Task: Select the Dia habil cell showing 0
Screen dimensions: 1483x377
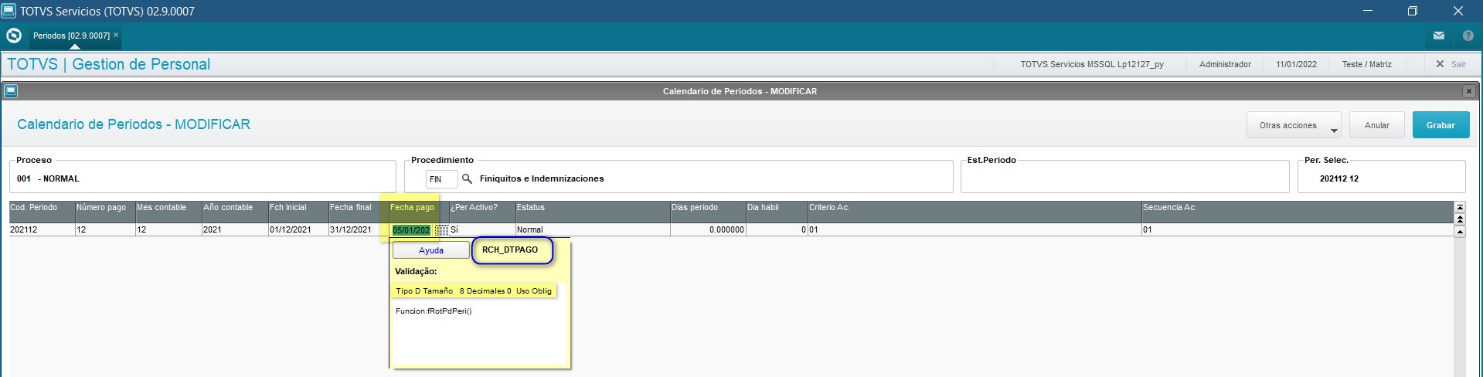Action: (777, 230)
